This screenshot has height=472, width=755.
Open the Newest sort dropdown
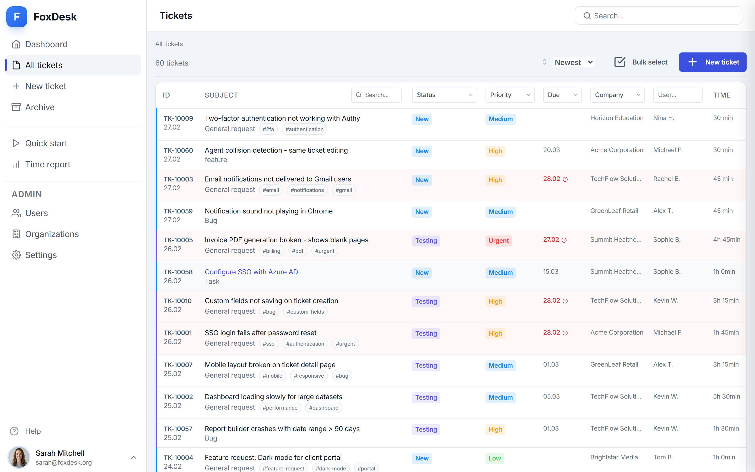573,62
